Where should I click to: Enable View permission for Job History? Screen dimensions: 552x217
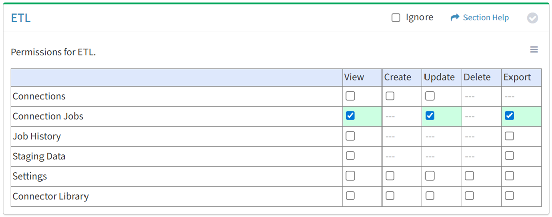pyautogui.click(x=350, y=136)
